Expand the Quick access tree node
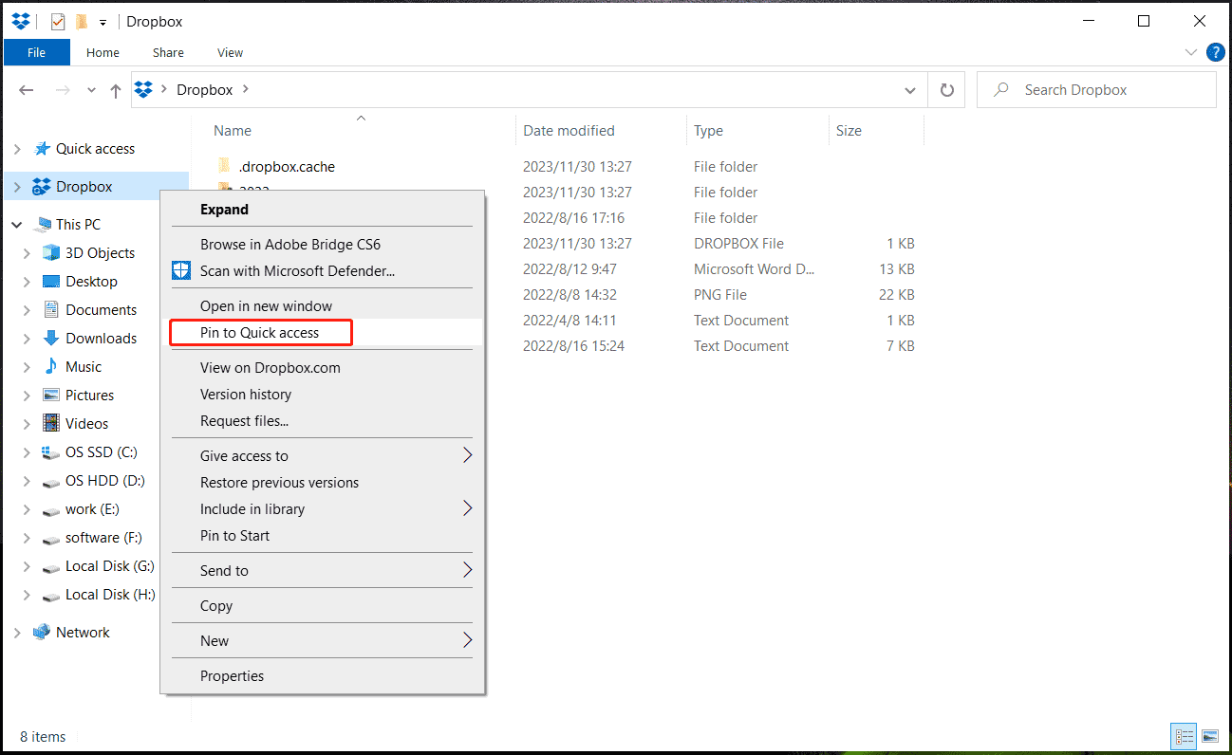Image resolution: width=1232 pixels, height=755 pixels. [x=16, y=149]
